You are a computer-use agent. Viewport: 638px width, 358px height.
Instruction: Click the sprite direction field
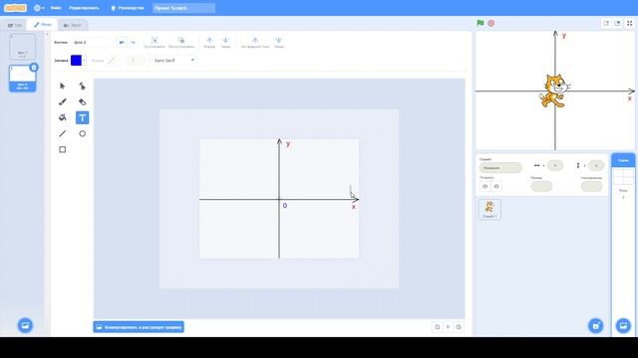pos(591,186)
